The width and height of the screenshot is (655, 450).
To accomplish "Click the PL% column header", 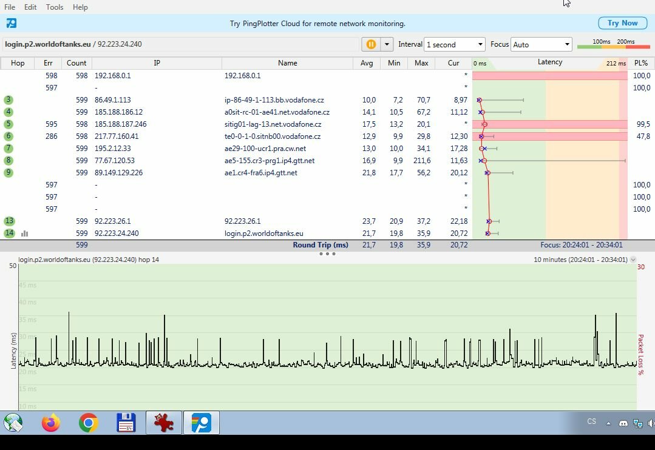I will [641, 63].
